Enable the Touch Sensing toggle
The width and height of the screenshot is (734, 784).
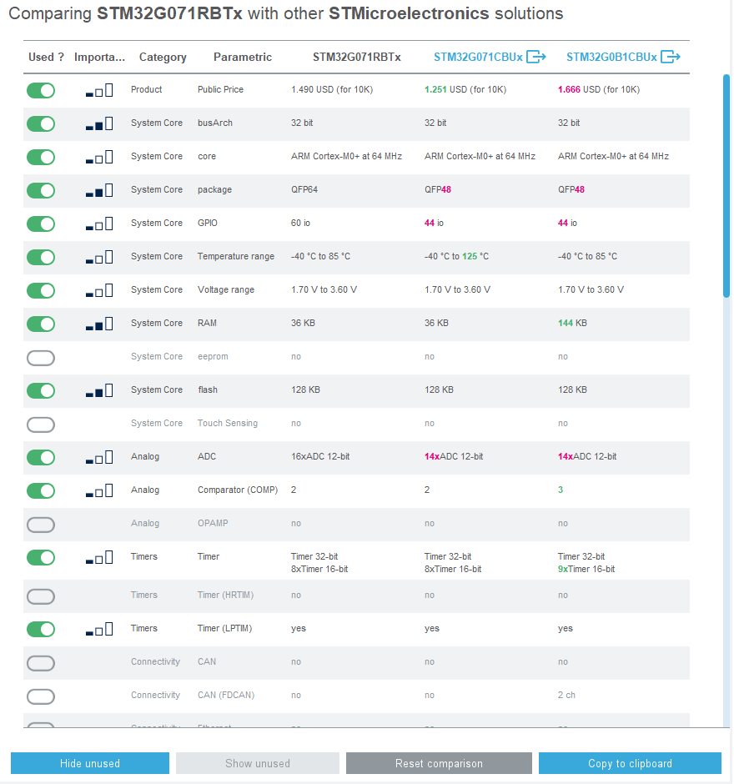click(41, 425)
